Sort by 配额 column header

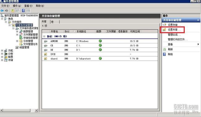(101, 32)
